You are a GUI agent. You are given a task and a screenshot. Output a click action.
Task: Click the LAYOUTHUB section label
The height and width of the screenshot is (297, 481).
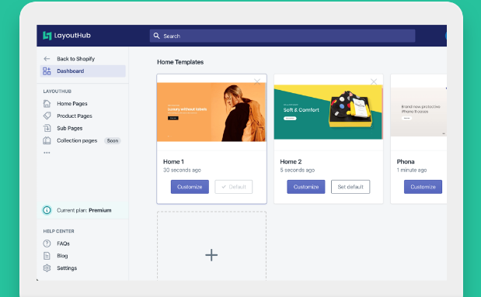tap(58, 92)
